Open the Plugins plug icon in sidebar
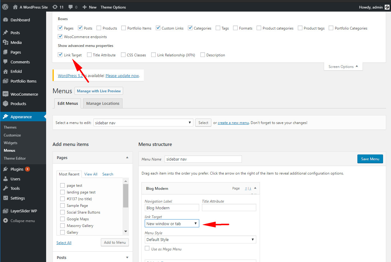 click(x=5, y=169)
